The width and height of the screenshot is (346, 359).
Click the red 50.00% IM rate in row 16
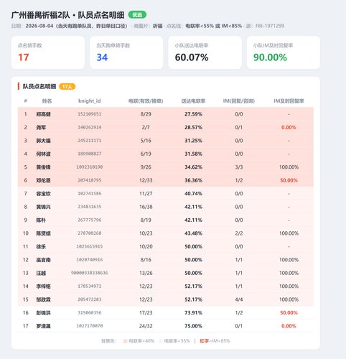click(289, 312)
